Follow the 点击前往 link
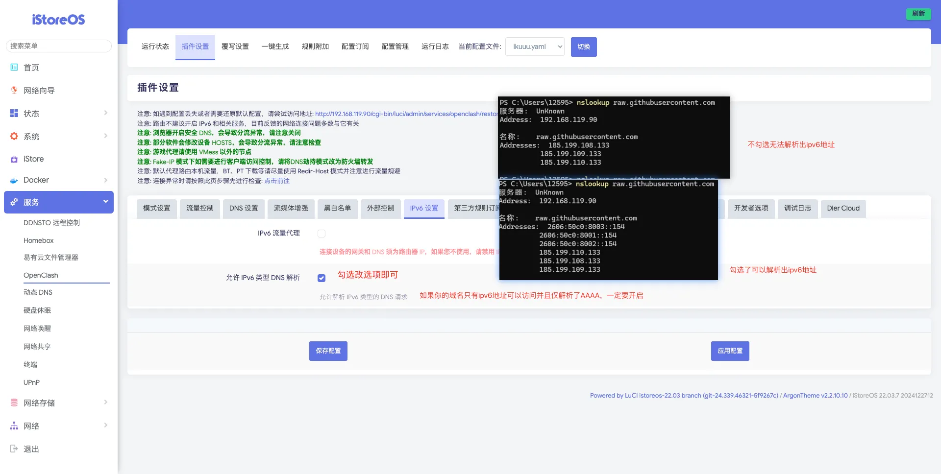The width and height of the screenshot is (941, 474). (277, 181)
